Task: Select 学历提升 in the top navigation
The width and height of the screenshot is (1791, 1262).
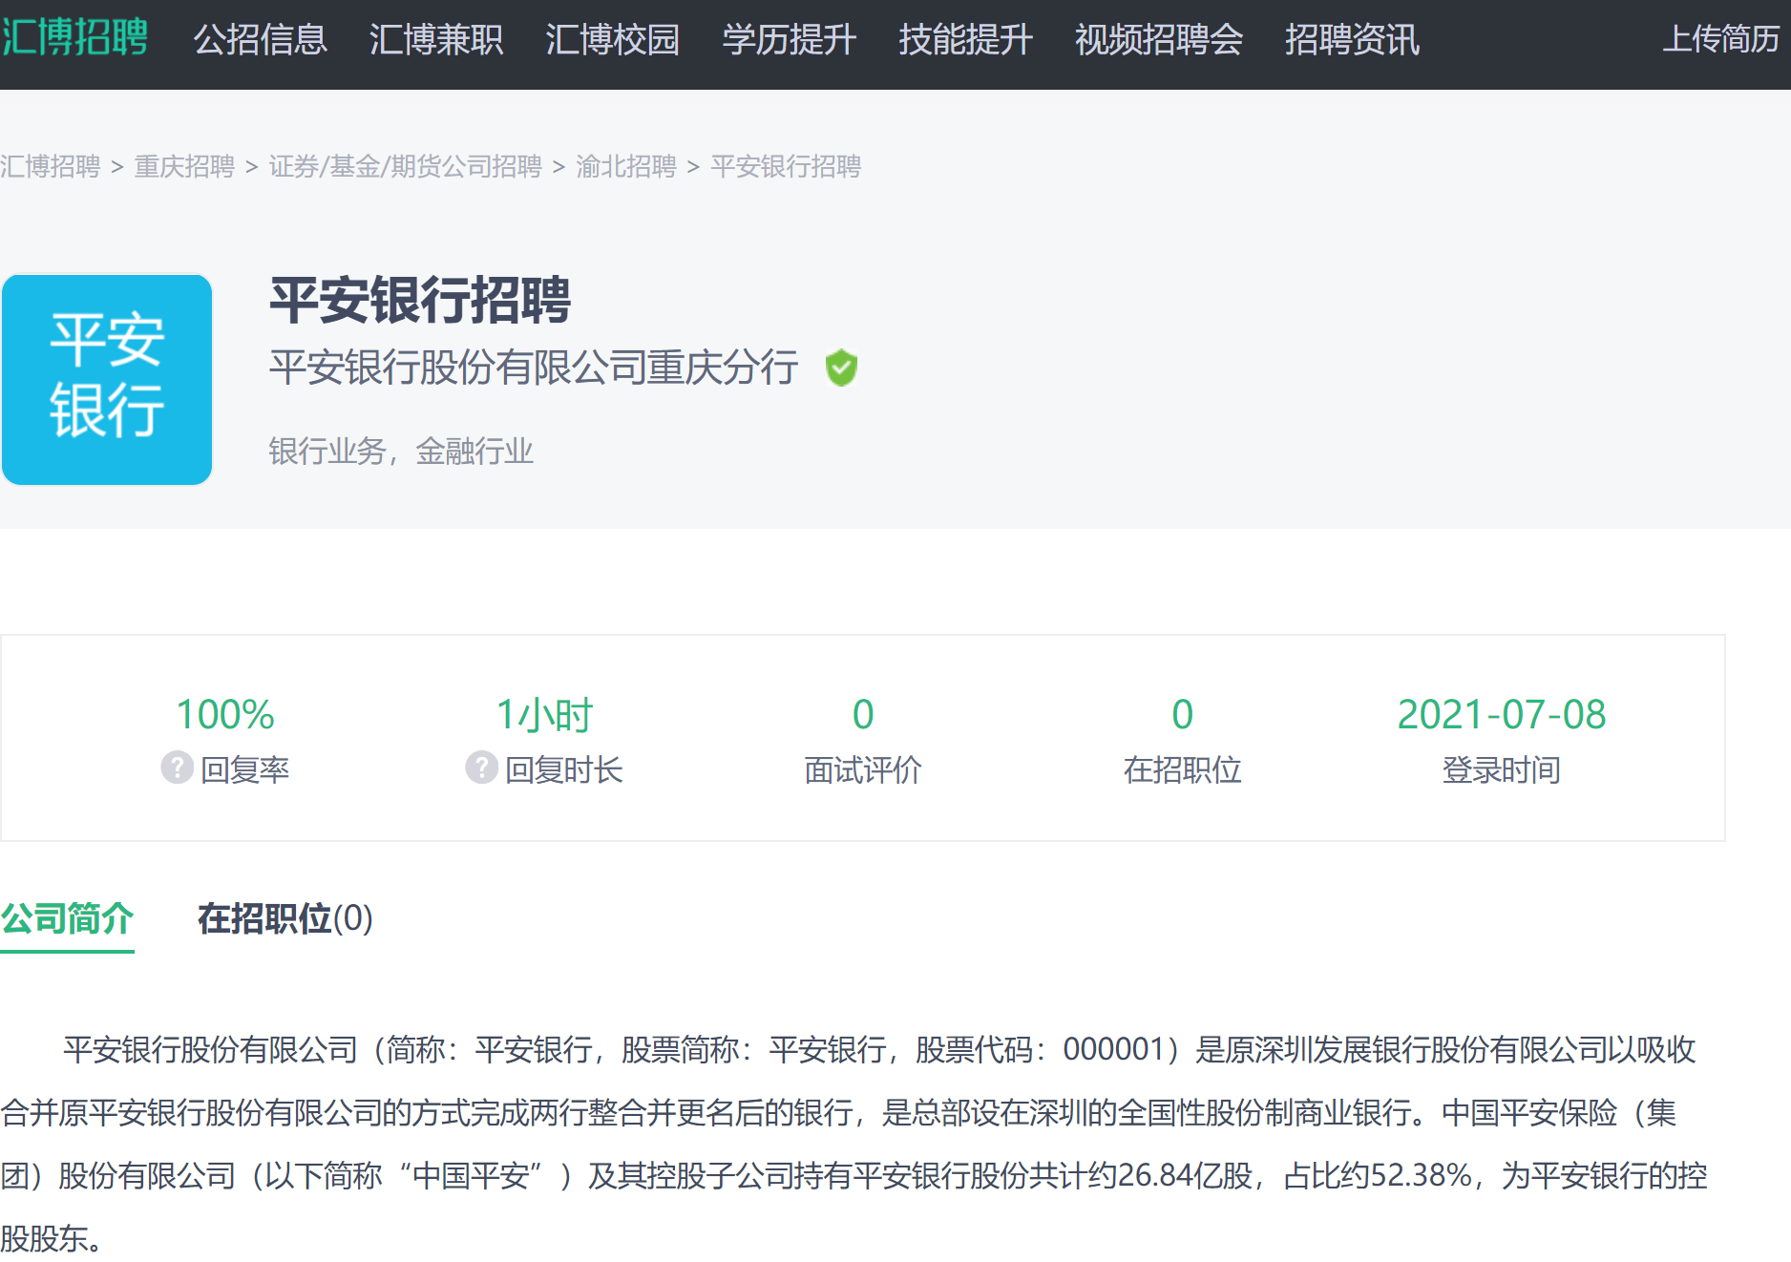Action: click(790, 40)
